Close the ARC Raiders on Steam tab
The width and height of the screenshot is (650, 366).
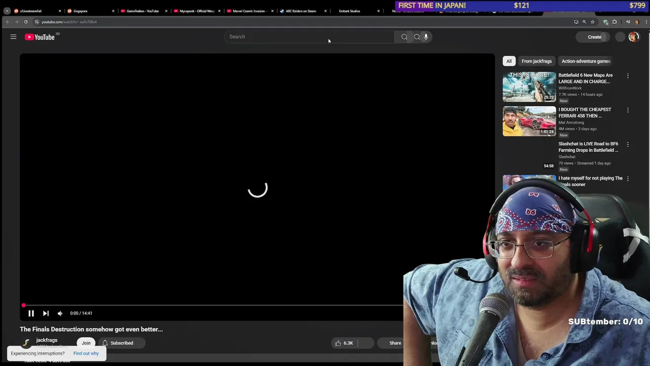[x=326, y=11]
